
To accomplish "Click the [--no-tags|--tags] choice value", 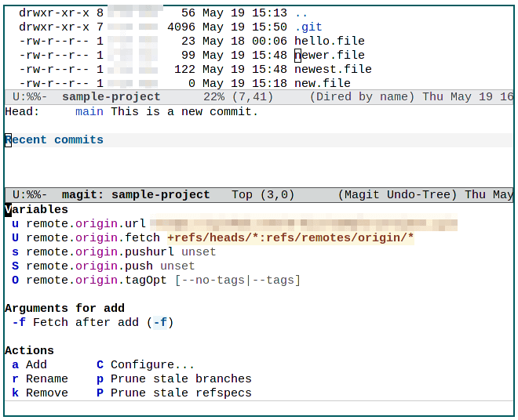I will [x=237, y=280].
